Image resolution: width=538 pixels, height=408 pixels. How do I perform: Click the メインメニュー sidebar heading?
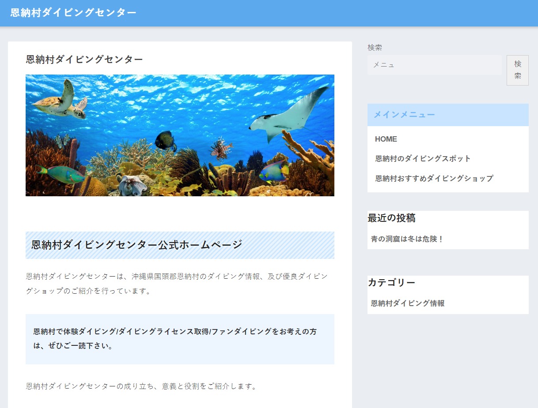(x=448, y=115)
